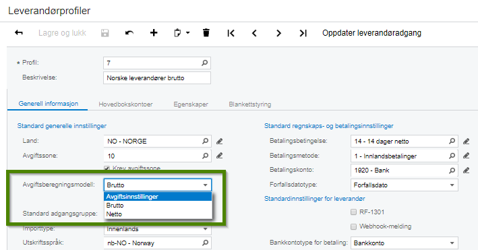Edit Betalingskonto with pencil icon
This screenshot has height=250, width=478.
[466, 170]
